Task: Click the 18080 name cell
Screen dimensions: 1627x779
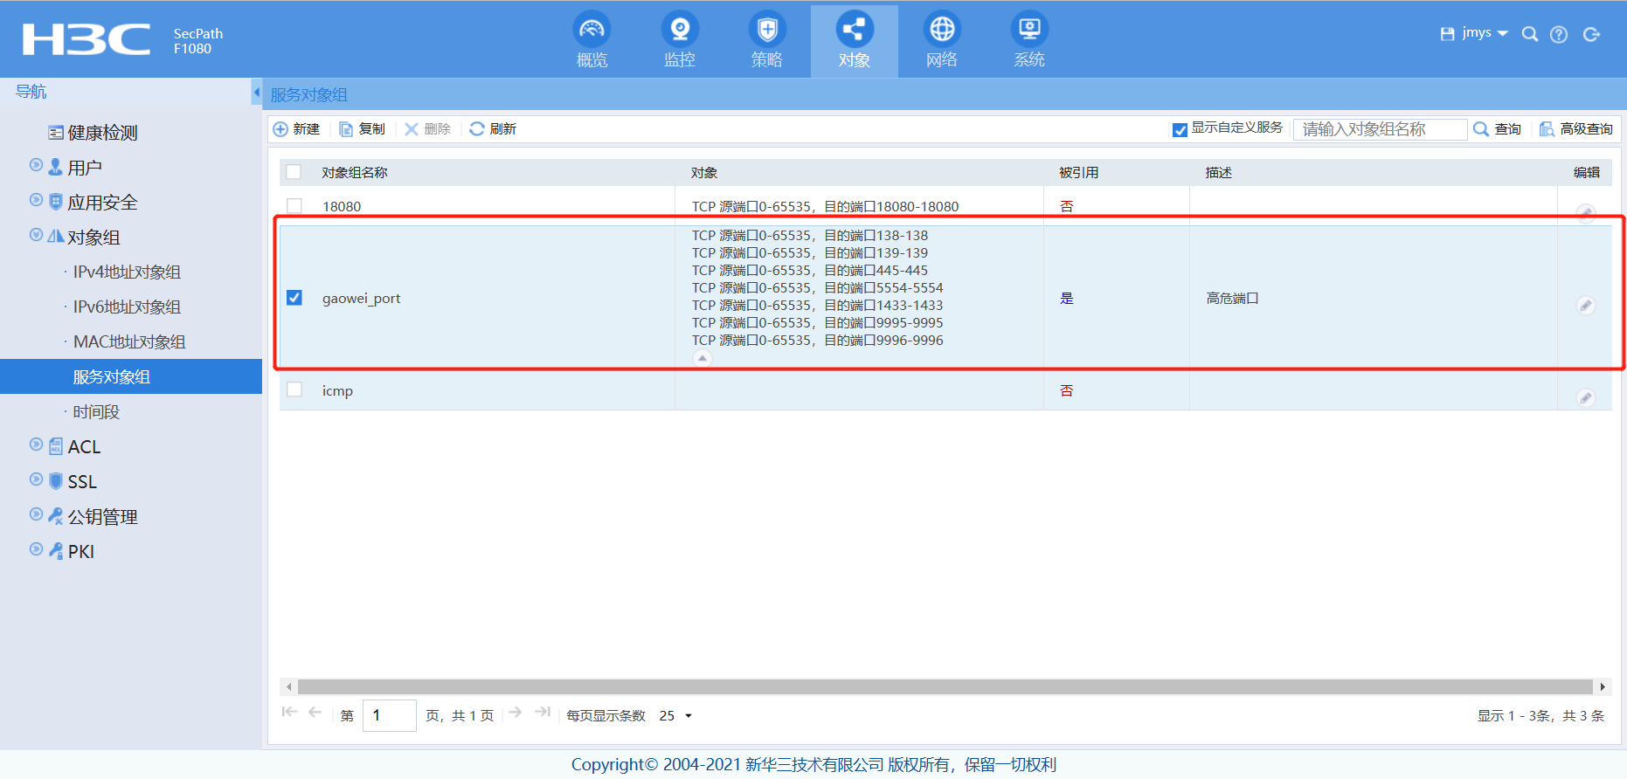Action: pyautogui.click(x=342, y=207)
